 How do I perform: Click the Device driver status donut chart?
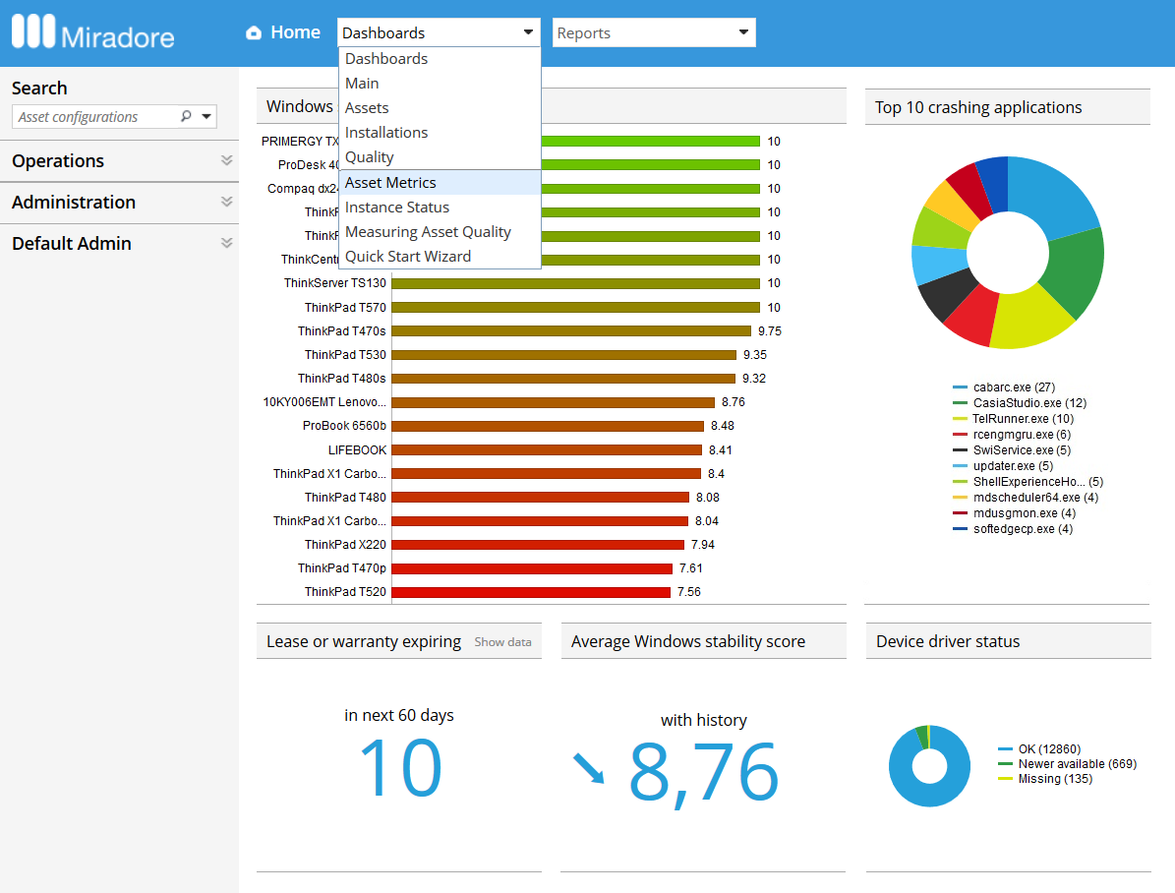[x=929, y=765]
